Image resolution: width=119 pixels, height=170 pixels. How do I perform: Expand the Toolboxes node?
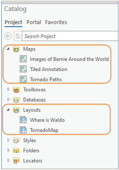(8, 89)
